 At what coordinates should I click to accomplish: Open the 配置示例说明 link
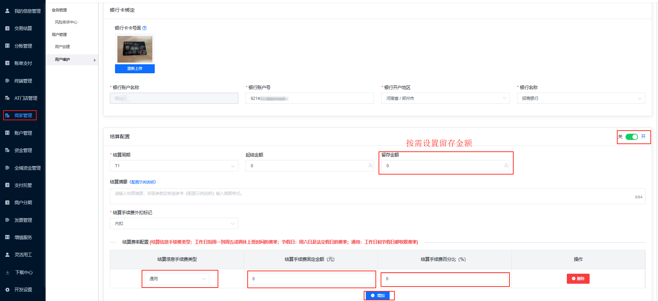point(143,182)
